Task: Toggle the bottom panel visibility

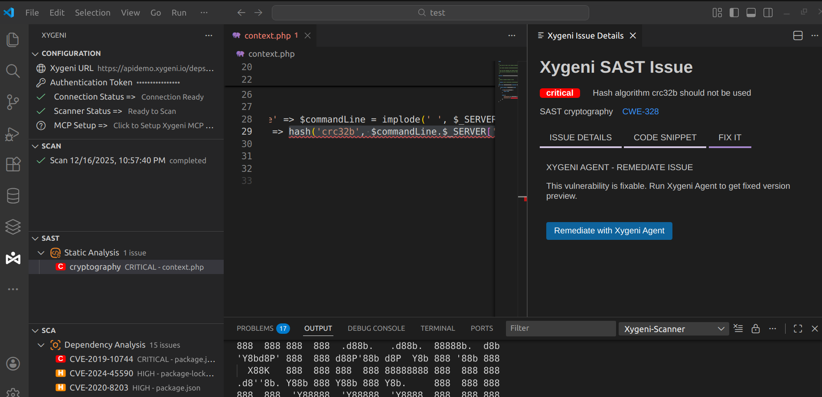Action: click(x=751, y=13)
